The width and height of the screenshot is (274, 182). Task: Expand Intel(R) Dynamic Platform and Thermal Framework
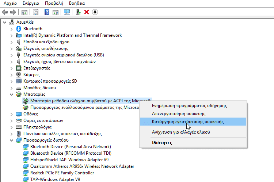(12, 36)
